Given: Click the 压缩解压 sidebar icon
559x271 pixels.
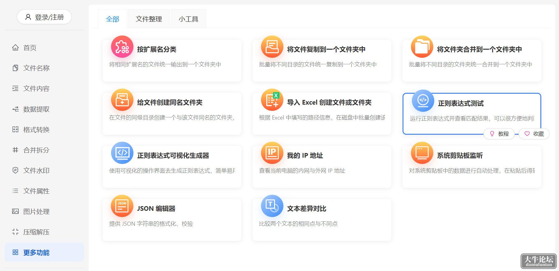Looking at the screenshot, I should pos(15,232).
